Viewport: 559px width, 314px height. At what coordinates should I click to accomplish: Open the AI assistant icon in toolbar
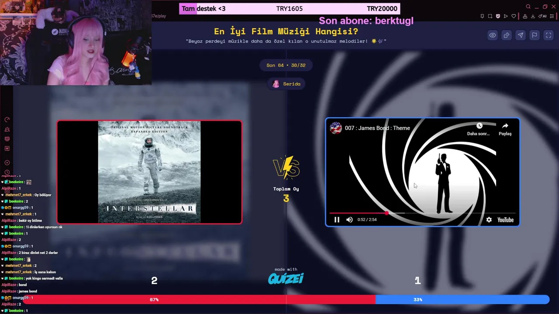[542, 16]
